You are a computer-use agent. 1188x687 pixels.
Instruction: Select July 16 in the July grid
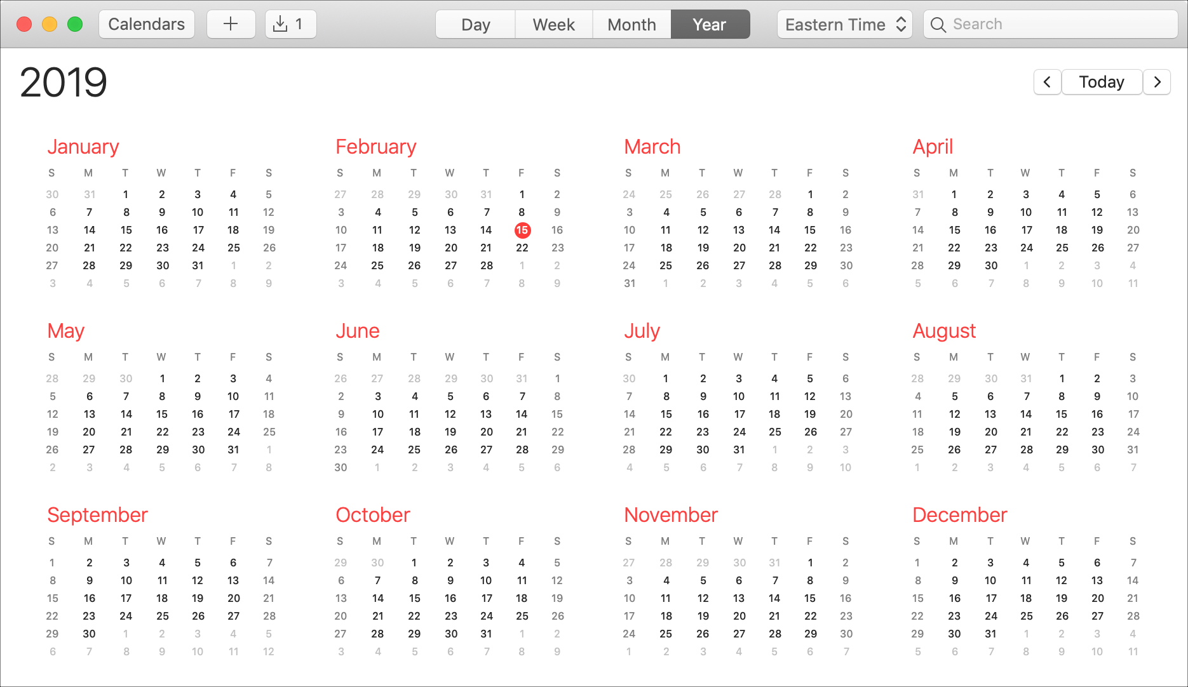click(703, 414)
